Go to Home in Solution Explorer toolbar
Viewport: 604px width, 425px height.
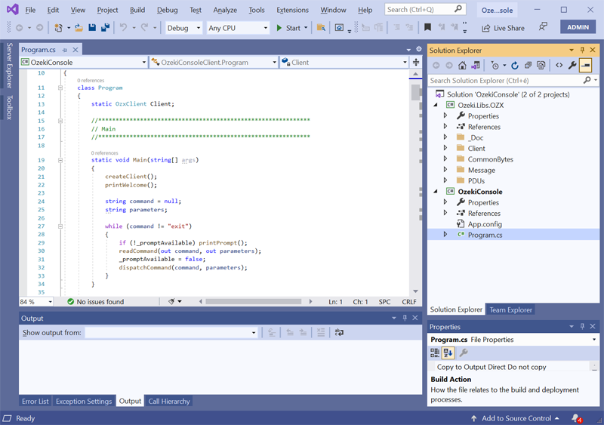click(x=462, y=66)
